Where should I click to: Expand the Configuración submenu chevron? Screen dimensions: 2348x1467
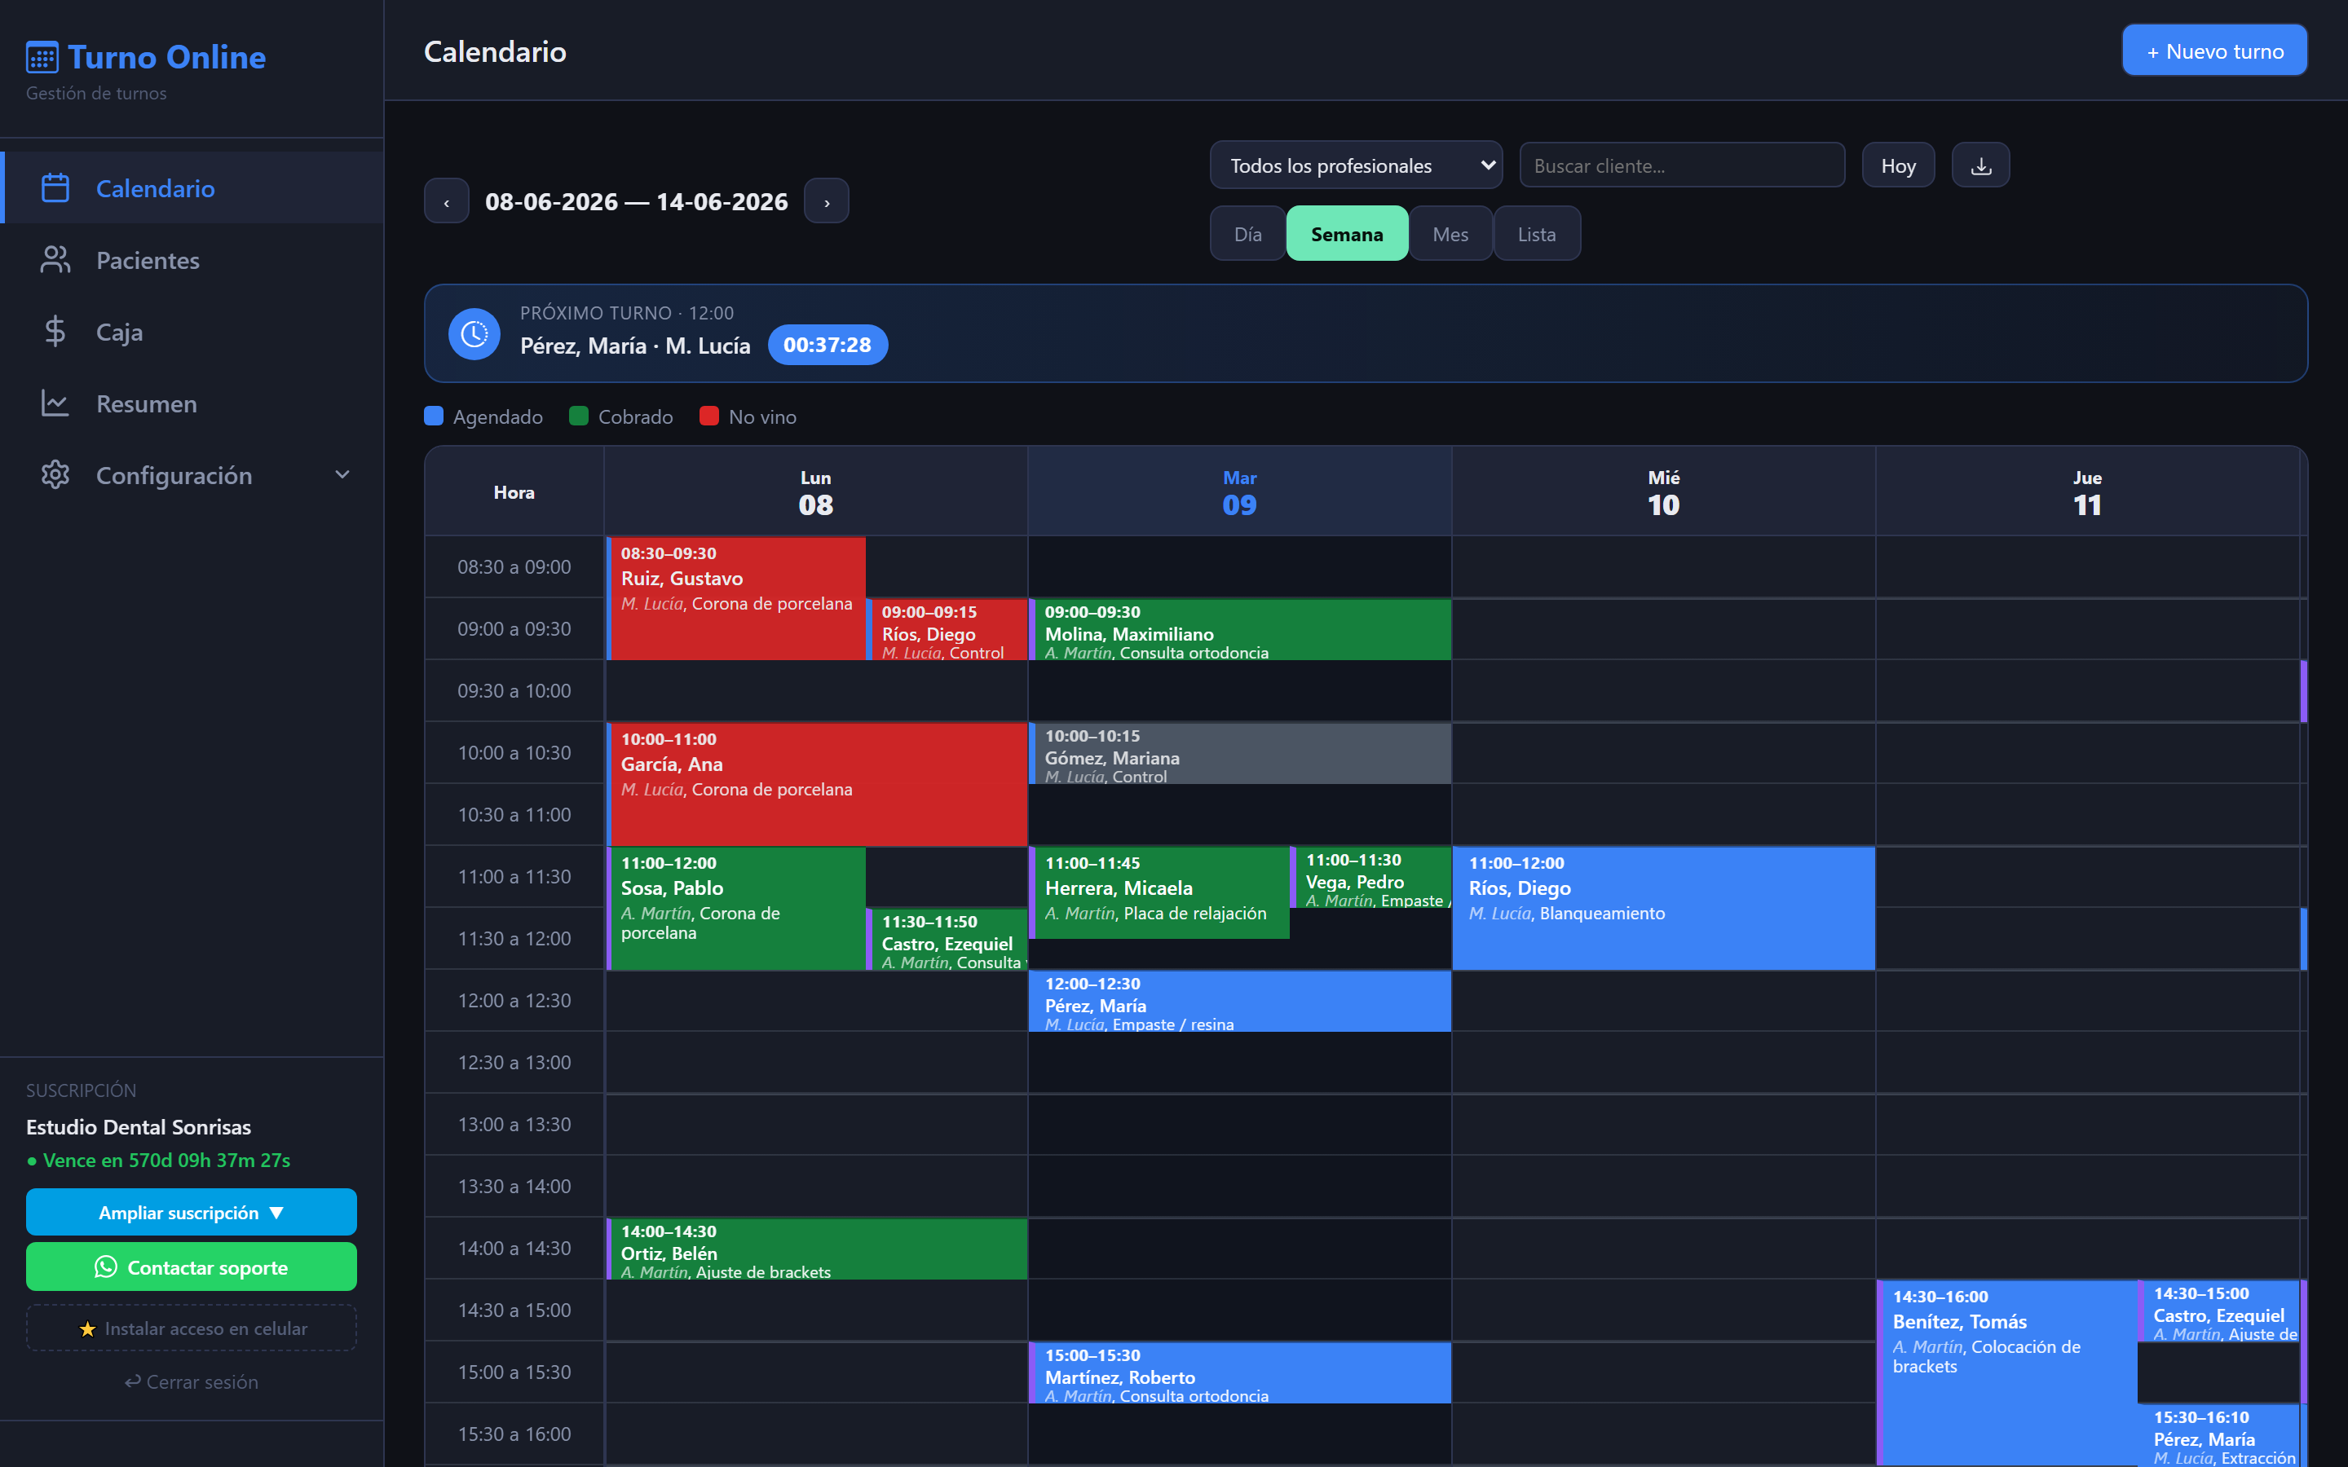pyautogui.click(x=342, y=474)
